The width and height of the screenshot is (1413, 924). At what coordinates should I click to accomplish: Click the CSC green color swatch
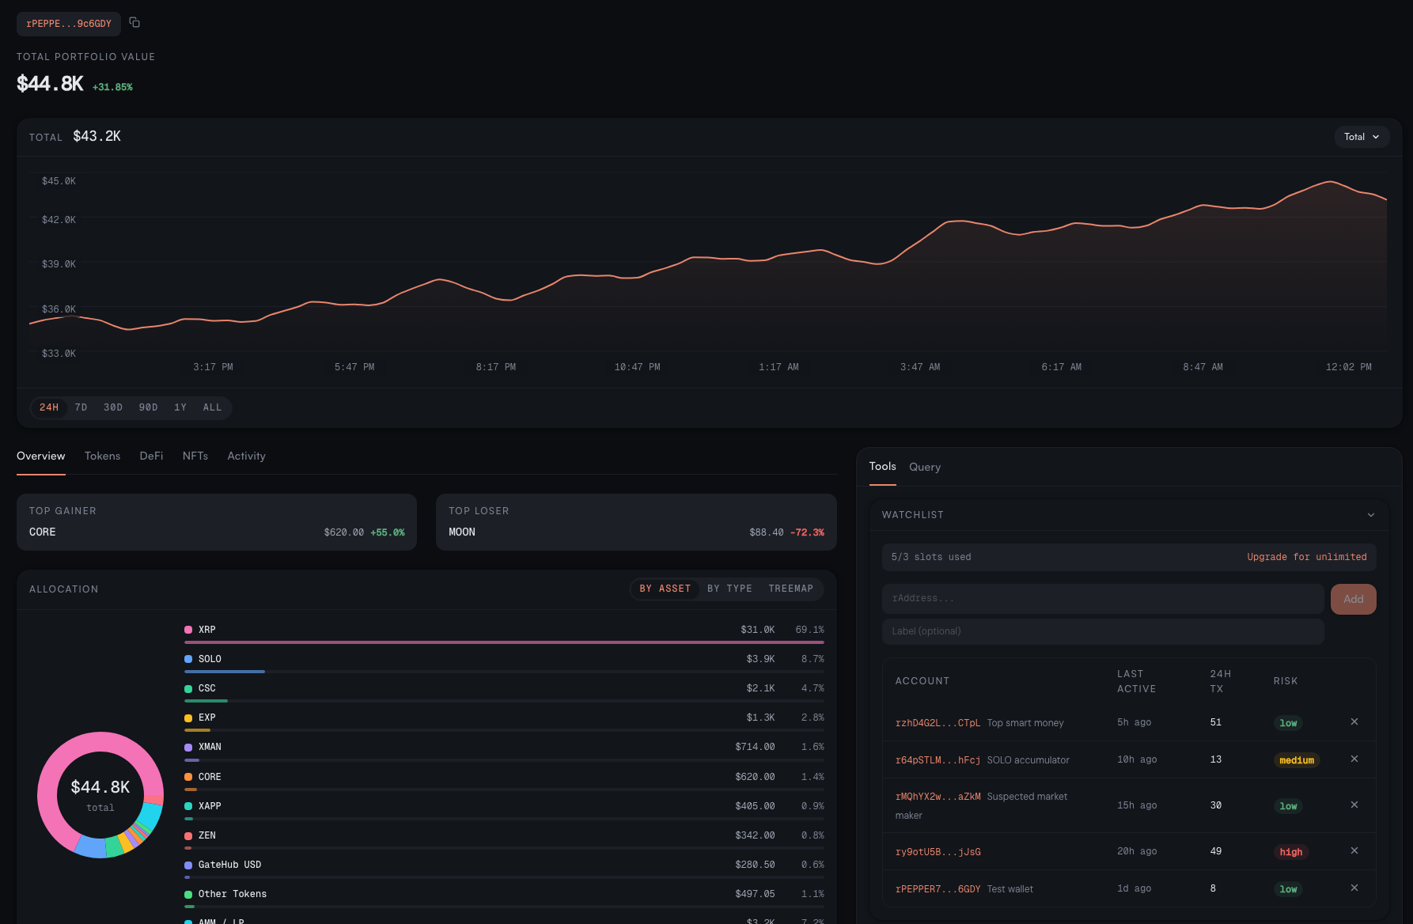[x=188, y=688]
